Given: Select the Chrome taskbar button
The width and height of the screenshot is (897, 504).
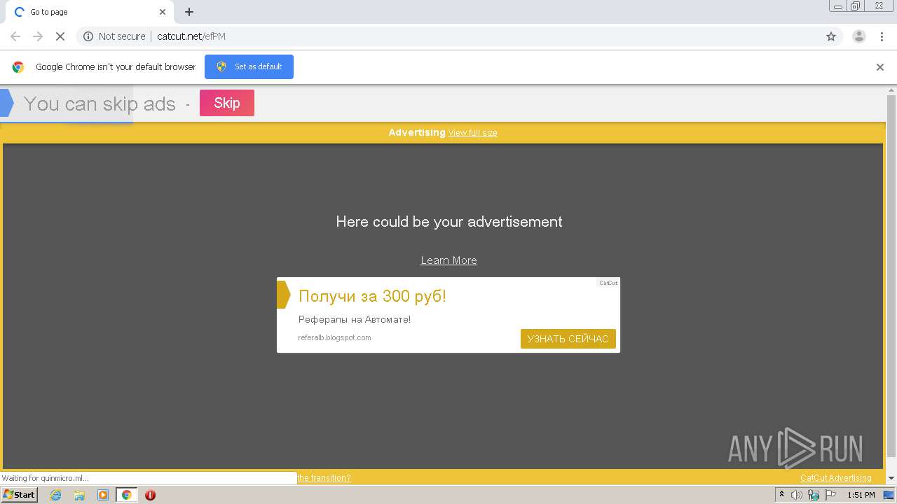Looking at the screenshot, I should point(126,495).
